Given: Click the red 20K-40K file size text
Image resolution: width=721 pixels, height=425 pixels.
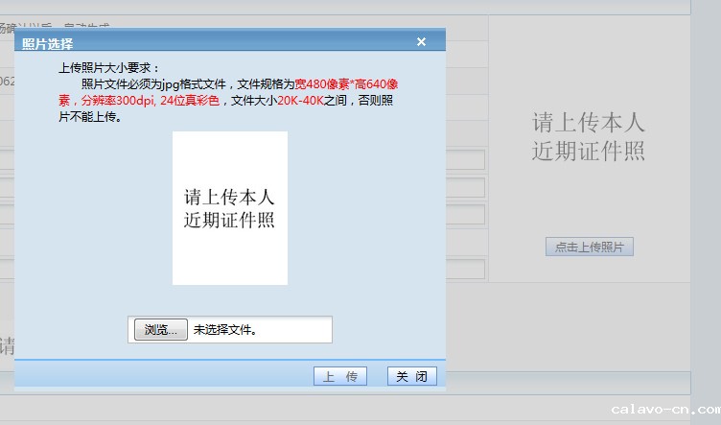Looking at the screenshot, I should [x=299, y=101].
